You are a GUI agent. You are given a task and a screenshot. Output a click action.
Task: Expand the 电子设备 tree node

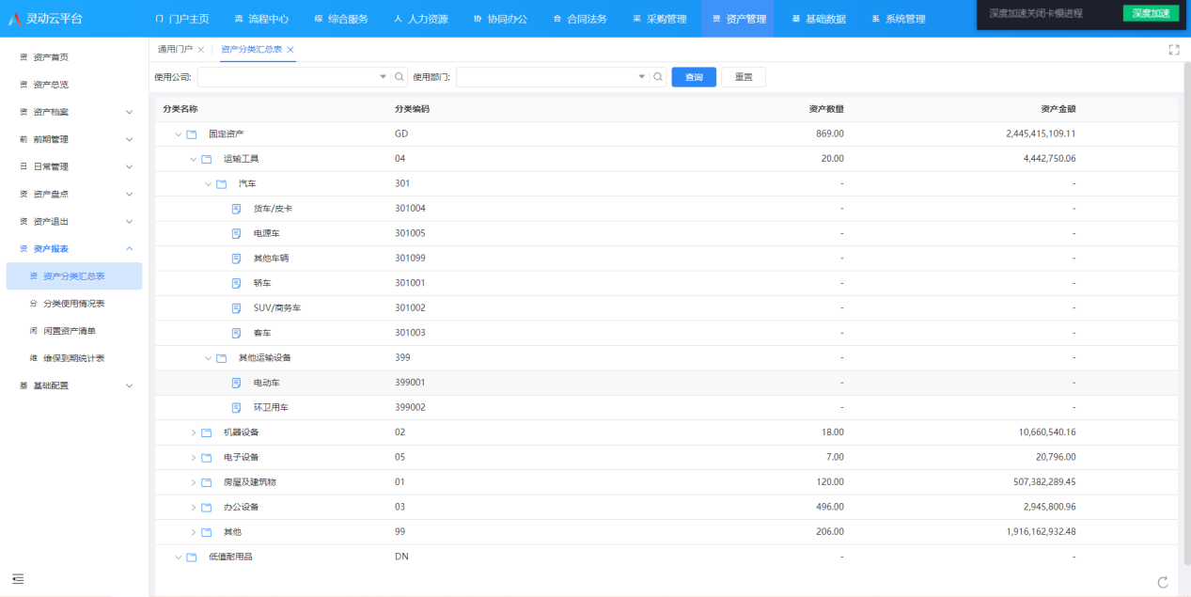pos(194,458)
